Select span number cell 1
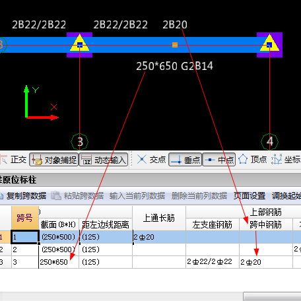The width and height of the screenshot is (301, 301). click(25, 237)
